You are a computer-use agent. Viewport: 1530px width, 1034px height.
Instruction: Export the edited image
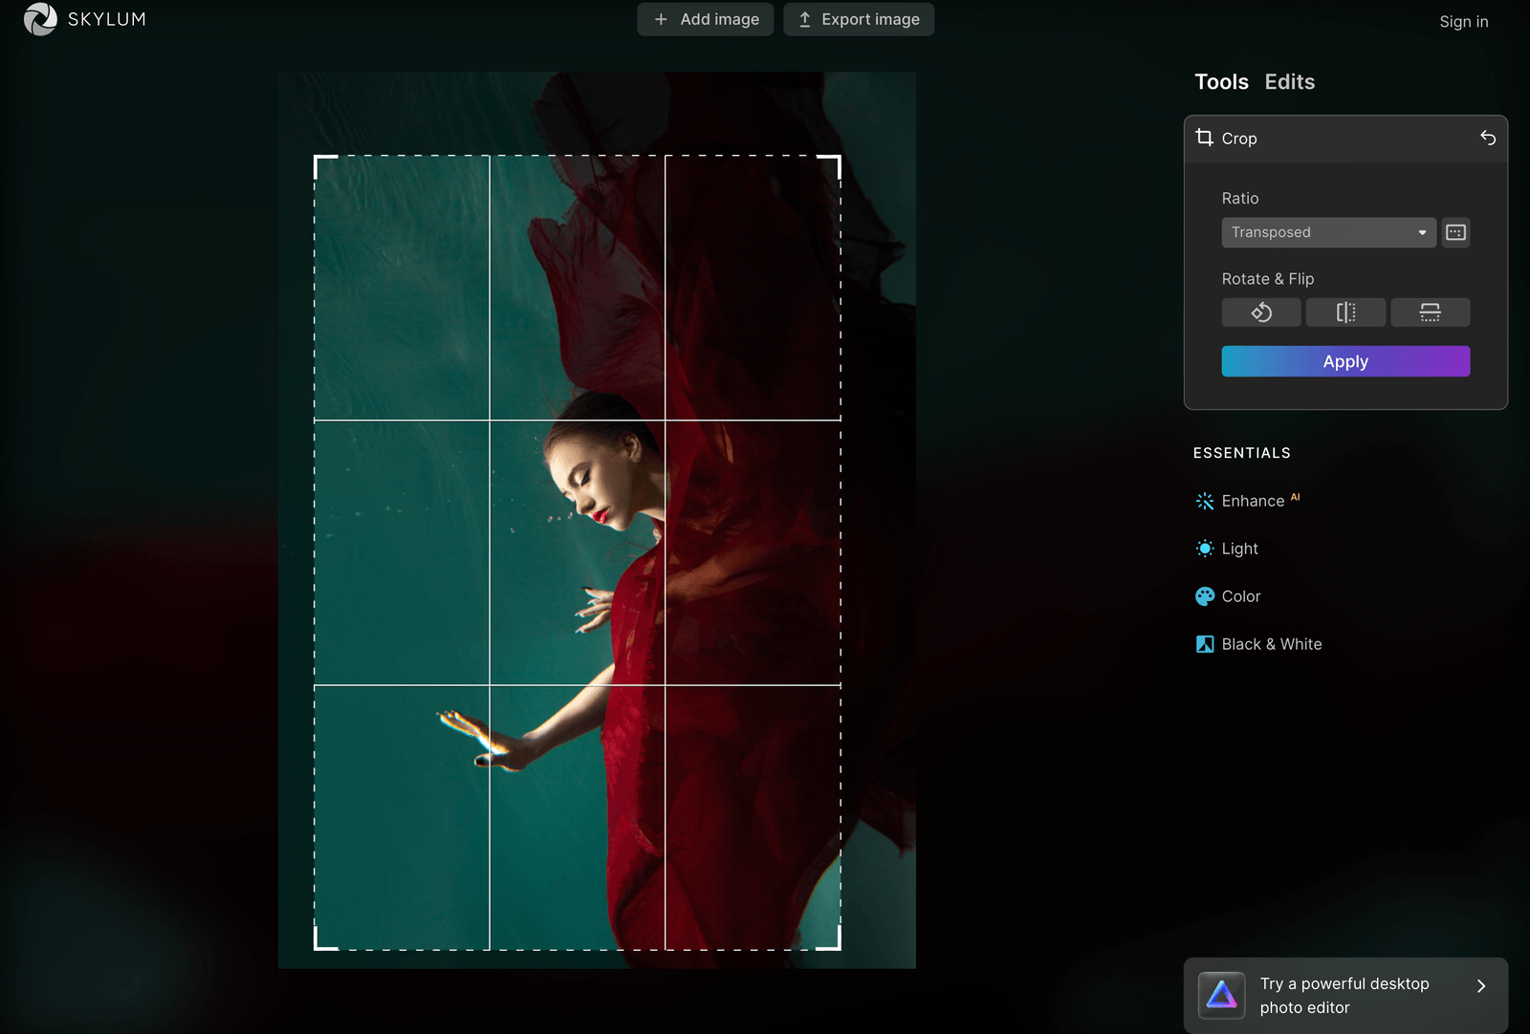pos(858,19)
